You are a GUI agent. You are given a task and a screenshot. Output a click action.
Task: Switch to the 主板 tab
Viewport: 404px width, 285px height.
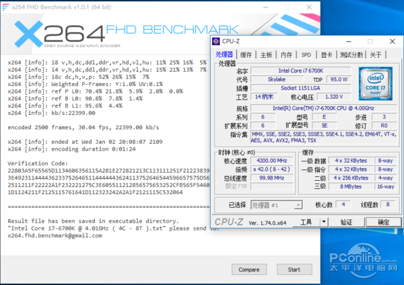[x=266, y=55]
